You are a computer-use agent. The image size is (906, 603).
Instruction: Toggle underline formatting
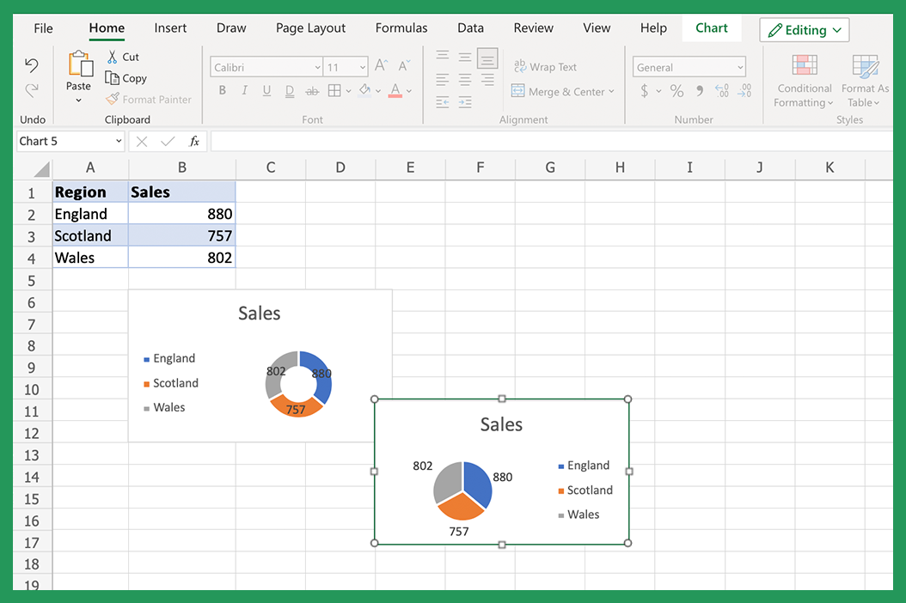coord(266,90)
